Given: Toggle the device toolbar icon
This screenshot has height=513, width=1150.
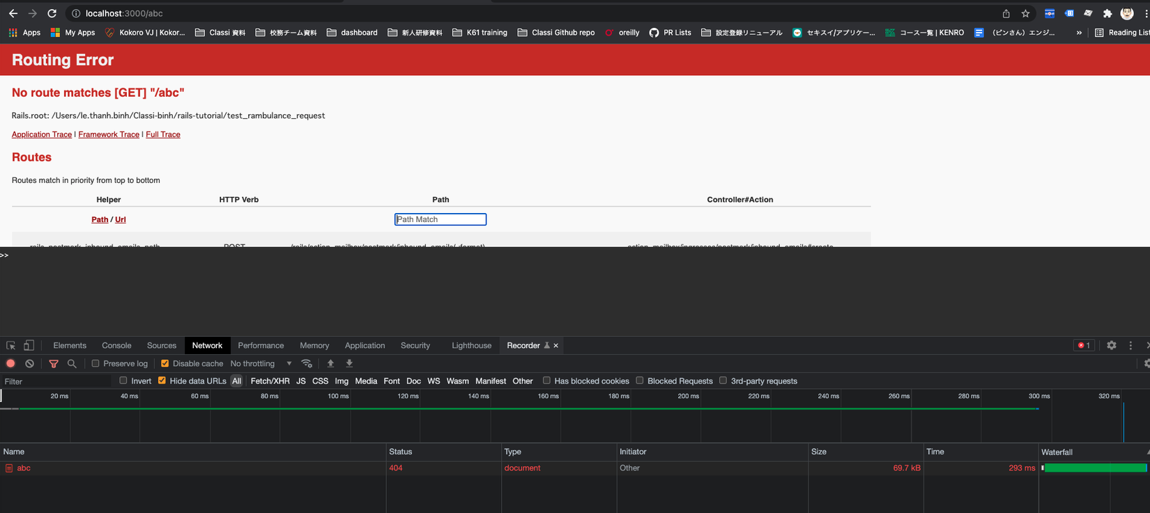Looking at the screenshot, I should pos(29,345).
